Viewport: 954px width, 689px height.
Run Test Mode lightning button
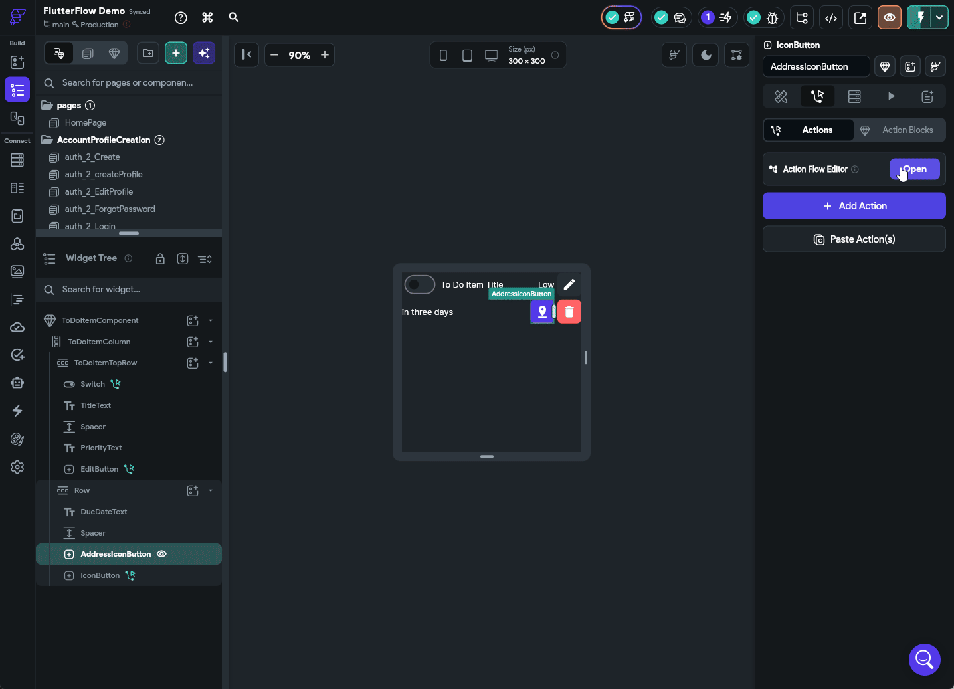click(919, 18)
